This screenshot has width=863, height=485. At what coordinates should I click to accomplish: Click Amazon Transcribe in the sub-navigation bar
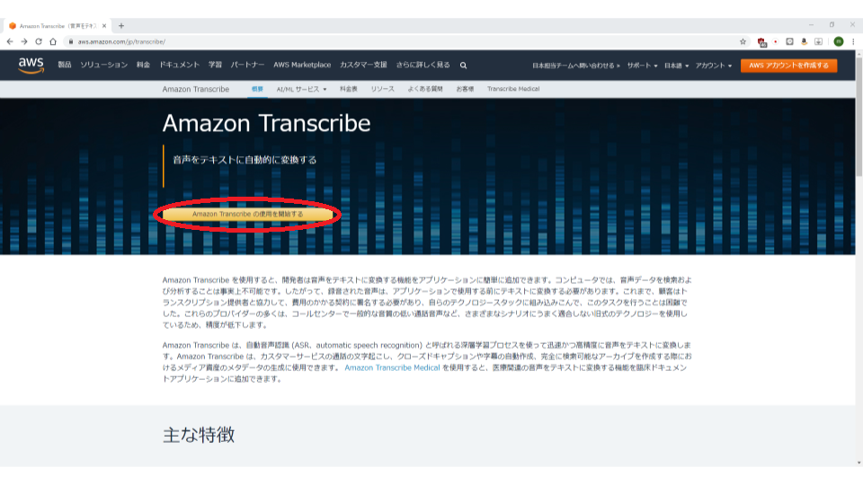(x=195, y=89)
